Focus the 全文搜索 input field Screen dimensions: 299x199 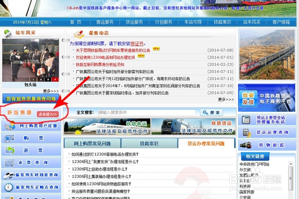(x=147, y=112)
